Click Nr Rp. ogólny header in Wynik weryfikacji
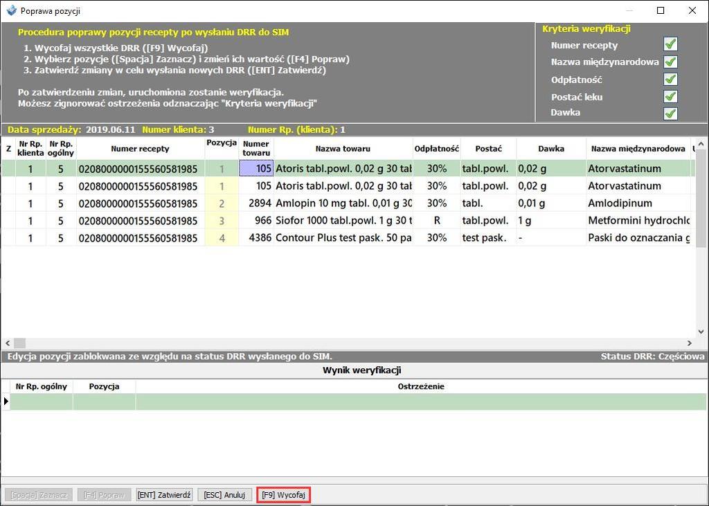 pyautogui.click(x=41, y=387)
